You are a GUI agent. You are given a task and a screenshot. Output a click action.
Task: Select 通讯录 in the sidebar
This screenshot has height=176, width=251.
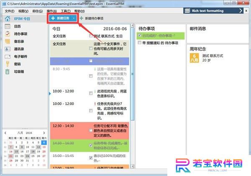pyautogui.click(x=19, y=49)
